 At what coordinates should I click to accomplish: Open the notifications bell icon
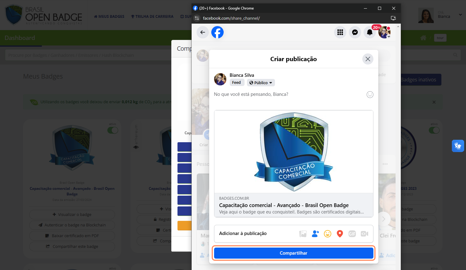[370, 32]
